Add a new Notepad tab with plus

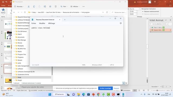65,20
